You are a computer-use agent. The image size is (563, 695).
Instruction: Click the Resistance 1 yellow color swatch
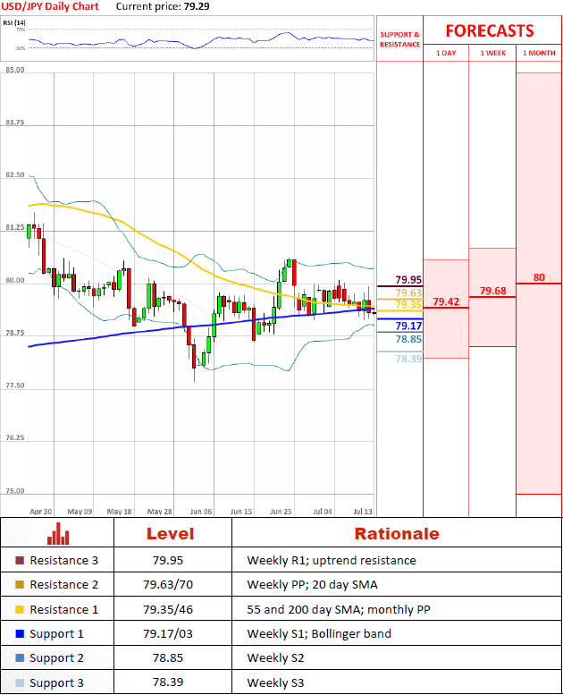pos(20,609)
